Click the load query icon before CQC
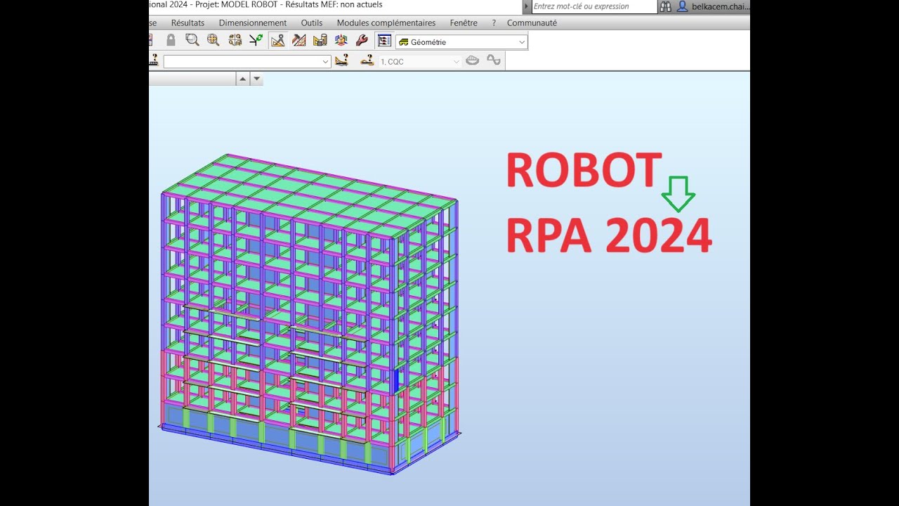The width and height of the screenshot is (899, 506). tap(367, 61)
